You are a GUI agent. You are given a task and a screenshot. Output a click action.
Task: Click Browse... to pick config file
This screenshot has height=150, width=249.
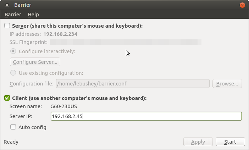[227, 83]
